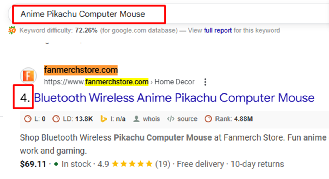Viewport: 329px width, 179px height.
Task: Open the three-dot result options menu
Action: coord(205,82)
